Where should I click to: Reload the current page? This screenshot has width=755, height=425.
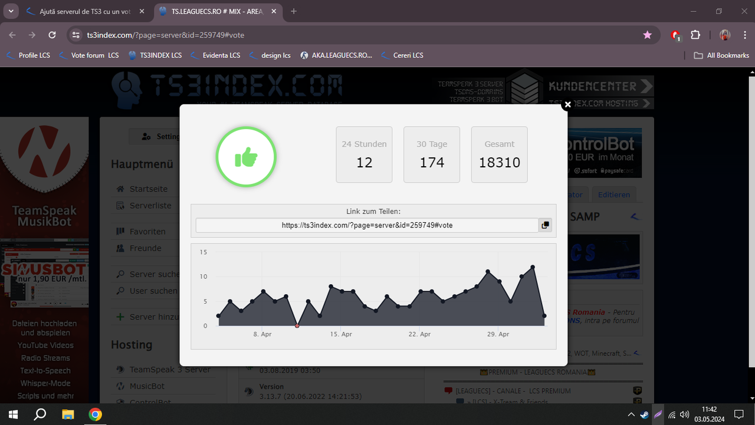[x=52, y=35]
